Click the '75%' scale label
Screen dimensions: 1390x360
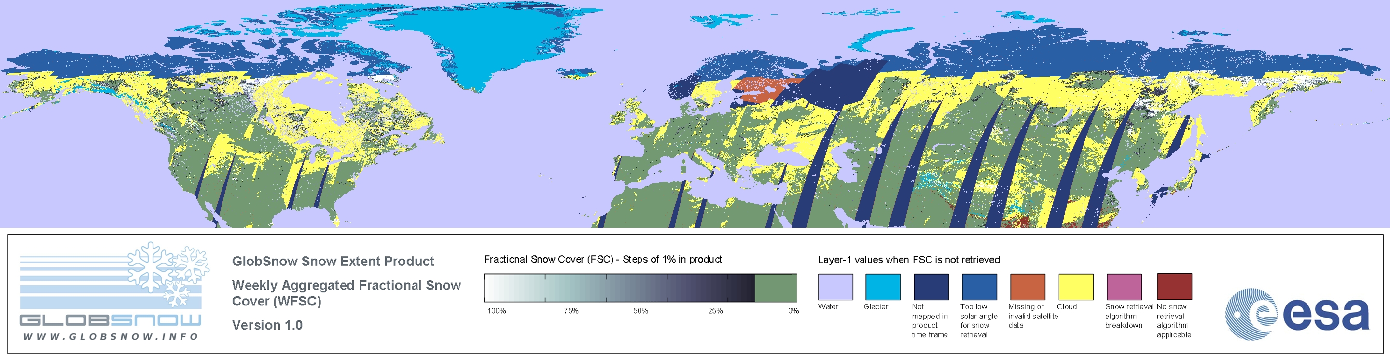571,311
